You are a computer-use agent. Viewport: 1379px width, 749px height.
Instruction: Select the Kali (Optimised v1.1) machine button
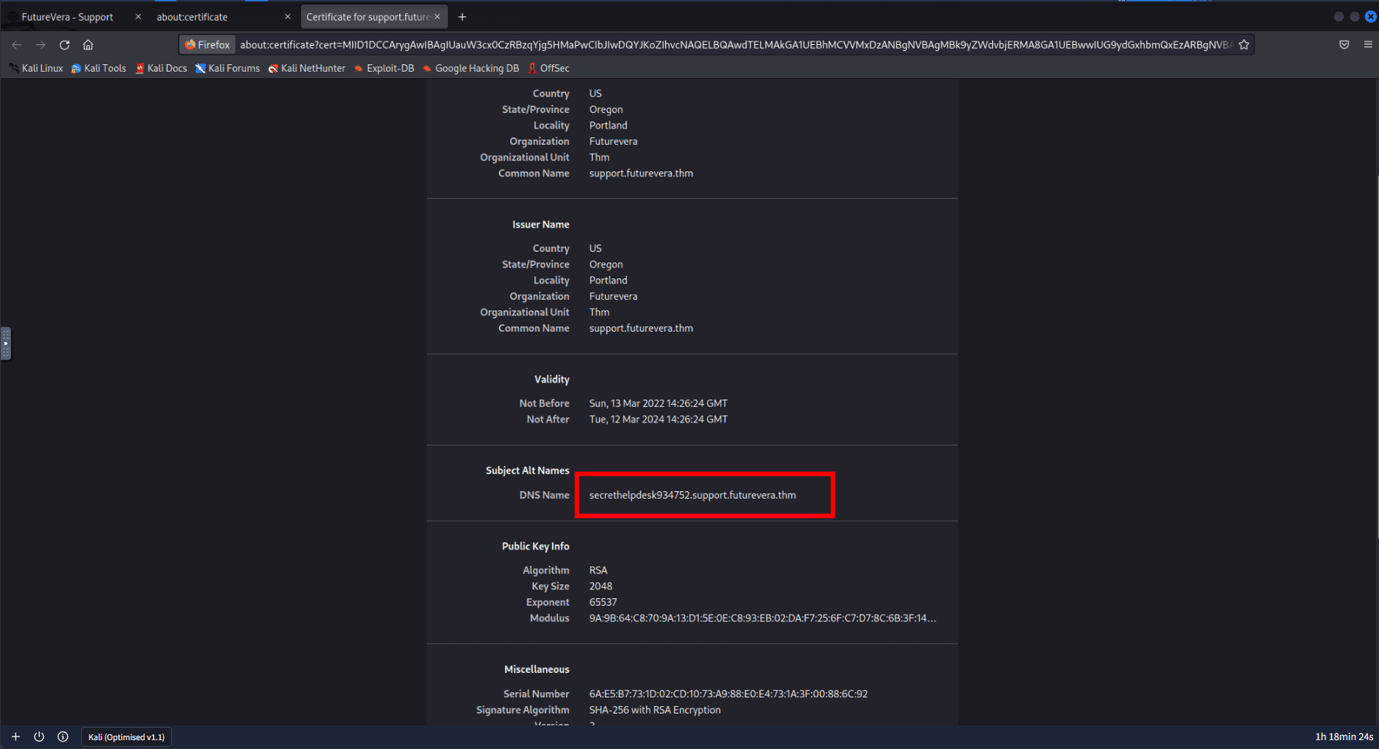(x=126, y=737)
